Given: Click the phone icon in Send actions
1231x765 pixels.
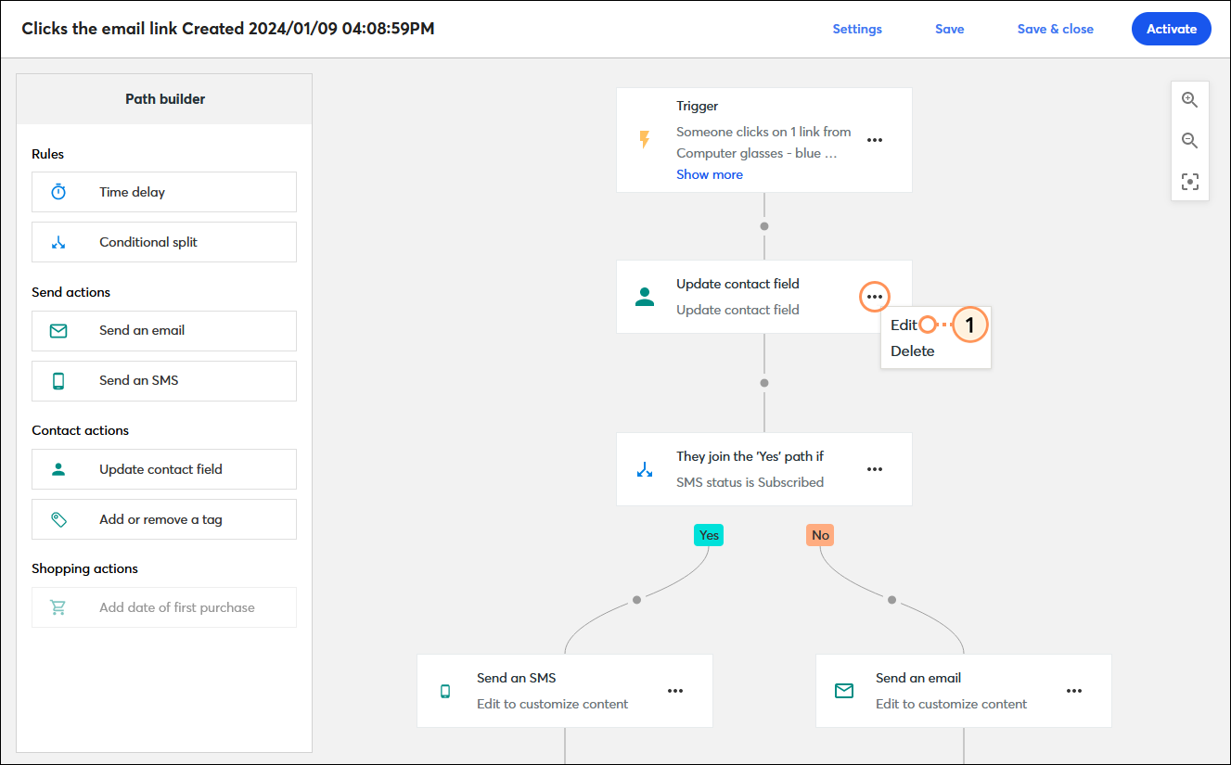Looking at the screenshot, I should [58, 380].
